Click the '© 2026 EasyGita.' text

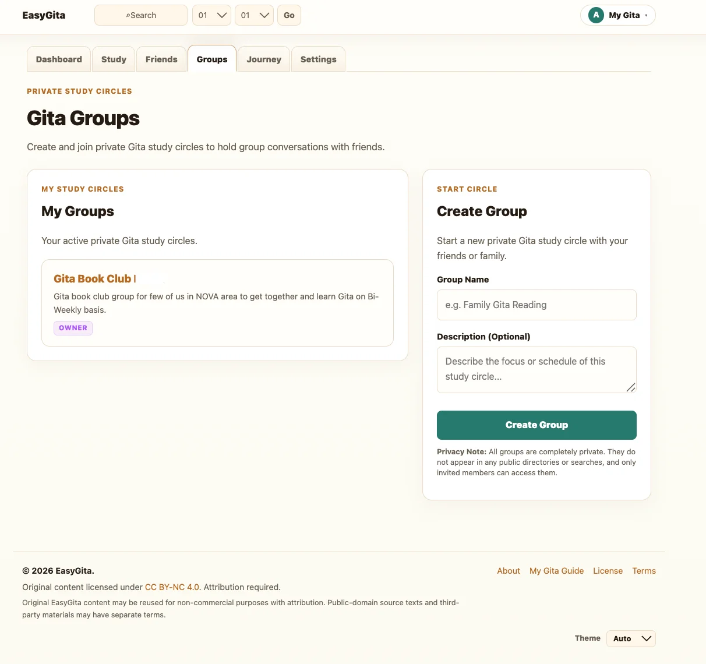pos(58,571)
